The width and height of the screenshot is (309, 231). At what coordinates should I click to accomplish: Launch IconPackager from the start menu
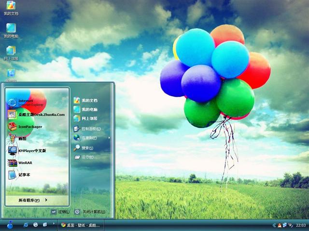click(x=38, y=127)
